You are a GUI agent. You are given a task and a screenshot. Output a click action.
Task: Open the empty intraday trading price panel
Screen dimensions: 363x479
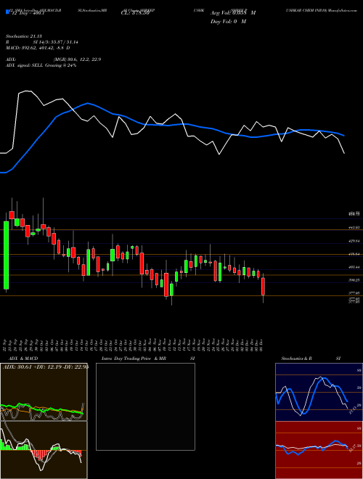(x=145, y=406)
